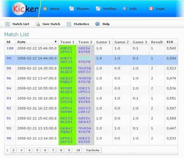
Task: Click date 2008-02-22 15:46:00.0
Action: pos(37,48)
